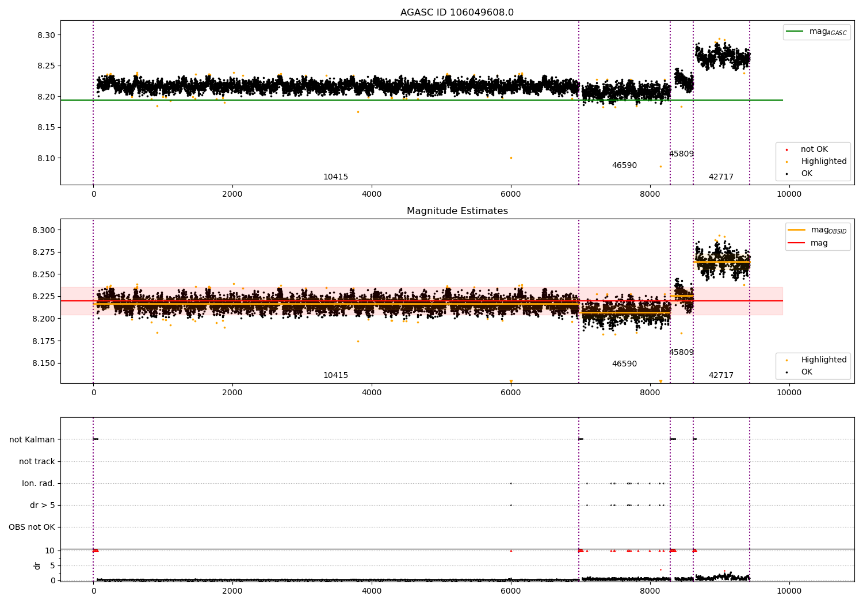The image size is (863, 604).
Task: Click obsid label 42717 in the Magnitude Estimates plot
Action: [x=721, y=376]
